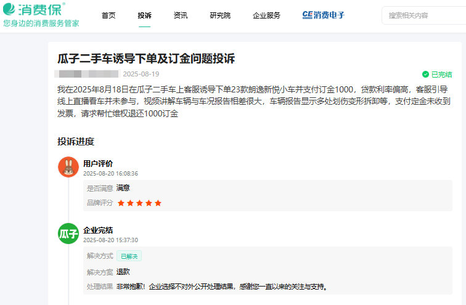Click the third star in 品牌评分
Image resolution: width=466 pixels, height=305 pixels.
pos(140,203)
